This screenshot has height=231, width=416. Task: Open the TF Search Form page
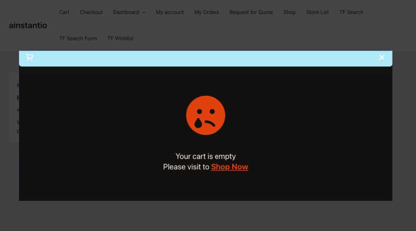click(x=78, y=38)
